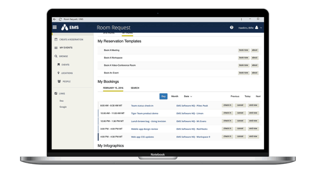The image size is (316, 173).
Task: Click about for Video-Conference Room
Action: (254, 65)
